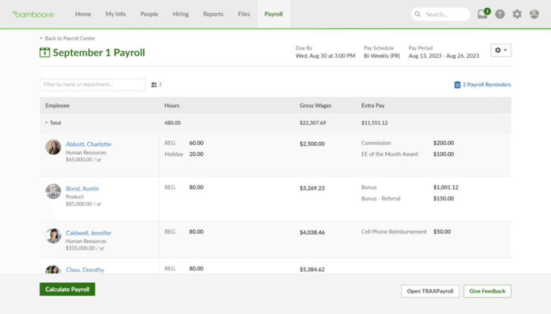The image size is (551, 314).
Task: Go back to Payroll Center
Action: pos(67,38)
